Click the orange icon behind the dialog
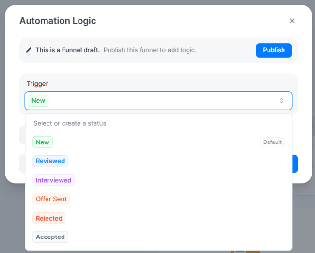315x253 pixels. click(245, 251)
